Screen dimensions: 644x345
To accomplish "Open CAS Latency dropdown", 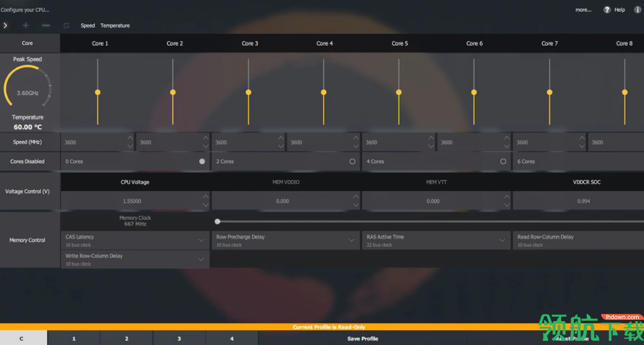I will [x=135, y=240].
